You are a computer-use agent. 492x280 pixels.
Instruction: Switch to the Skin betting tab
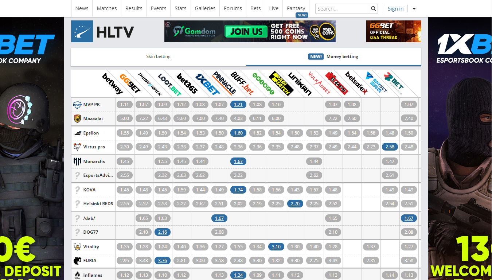pyautogui.click(x=158, y=57)
